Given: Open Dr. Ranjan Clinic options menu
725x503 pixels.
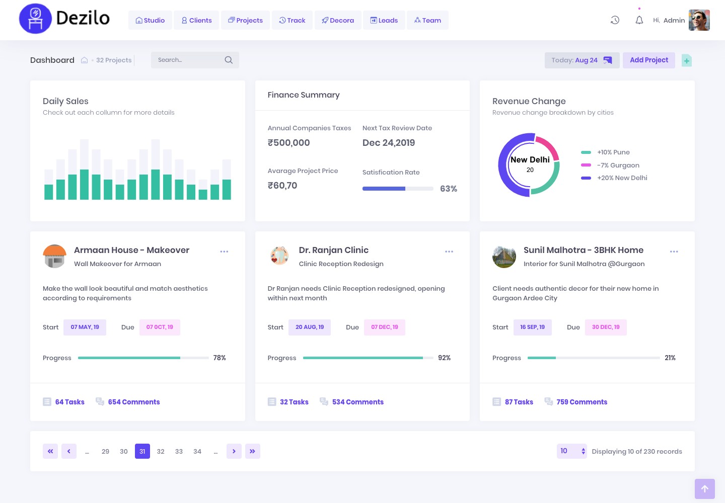Looking at the screenshot, I should coord(449,251).
